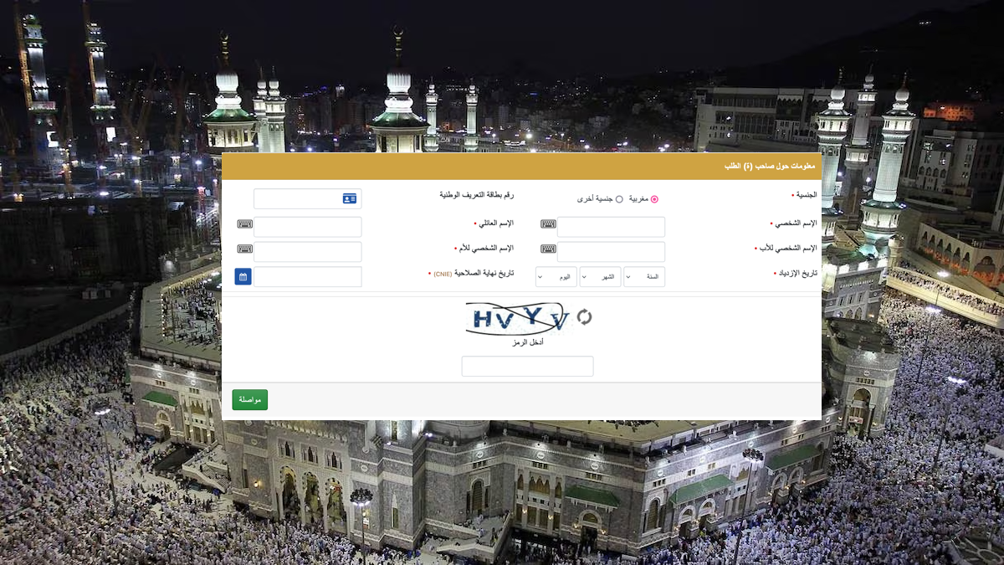1004x565 pixels.
Task: Focus the الإسم الشخصي للأم text input
Action: pyautogui.click(x=308, y=252)
